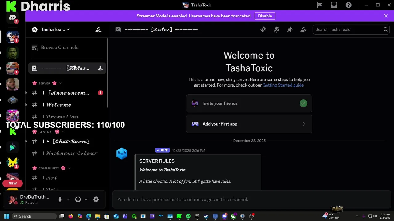Click the Windows taskbar Search box
Viewport: 394px width, 221px height.
(35, 216)
